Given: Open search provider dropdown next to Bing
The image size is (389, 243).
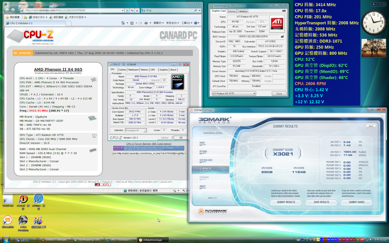Looking at the screenshot, I should click(199, 10).
